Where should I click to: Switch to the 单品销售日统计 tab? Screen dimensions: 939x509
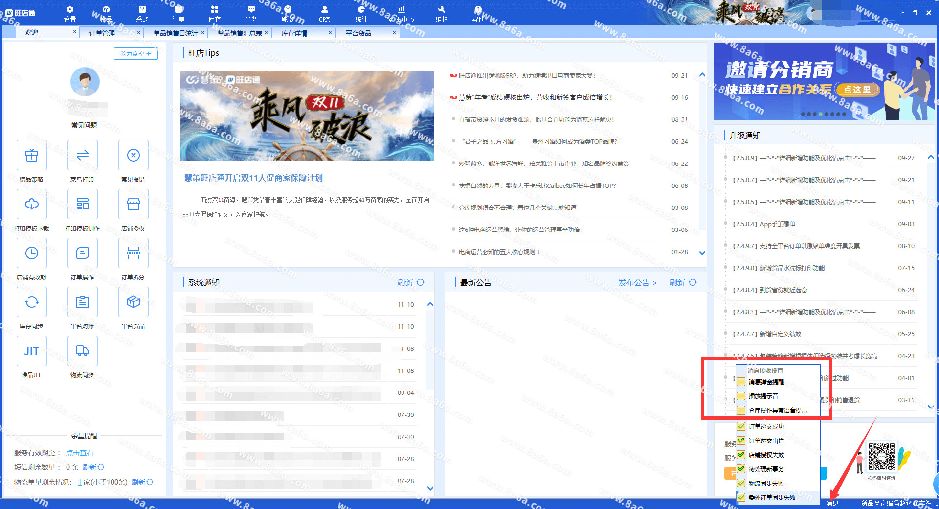point(175,33)
